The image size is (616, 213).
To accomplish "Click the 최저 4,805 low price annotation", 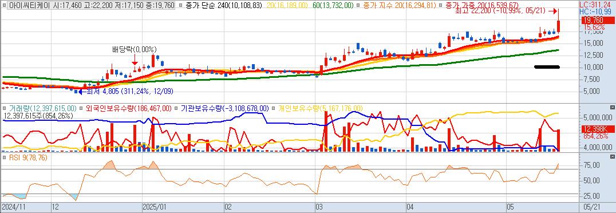I will point(129,91).
